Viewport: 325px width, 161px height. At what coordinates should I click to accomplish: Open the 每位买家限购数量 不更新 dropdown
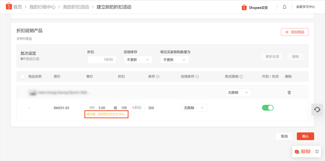click(174, 60)
